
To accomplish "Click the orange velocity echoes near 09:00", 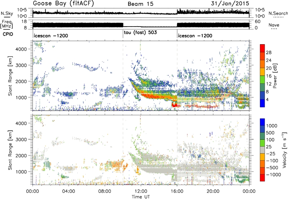I will click(115, 165).
